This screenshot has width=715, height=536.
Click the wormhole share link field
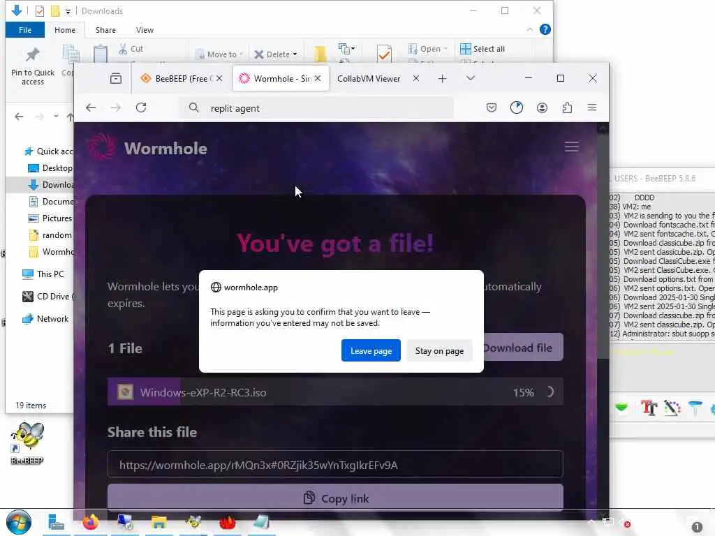pos(335,464)
